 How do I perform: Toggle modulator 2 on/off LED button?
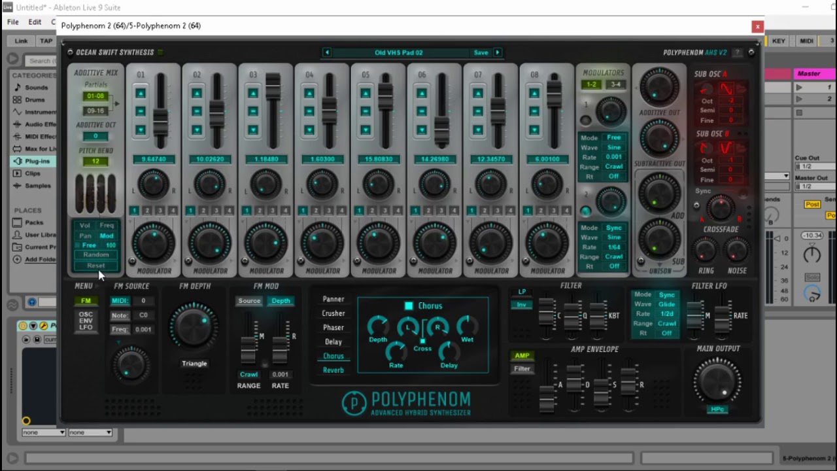[586, 211]
